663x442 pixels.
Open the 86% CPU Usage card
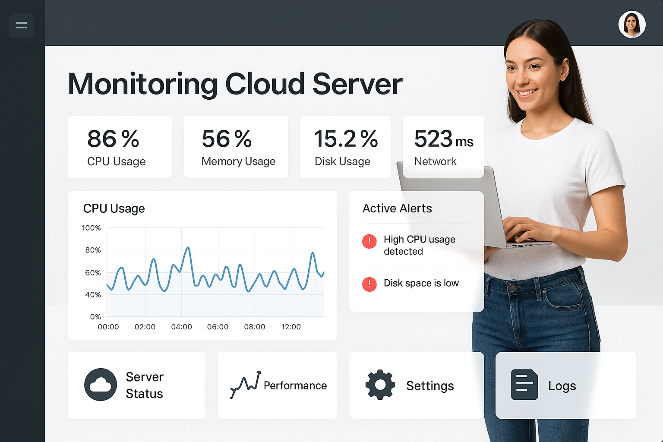(120, 147)
